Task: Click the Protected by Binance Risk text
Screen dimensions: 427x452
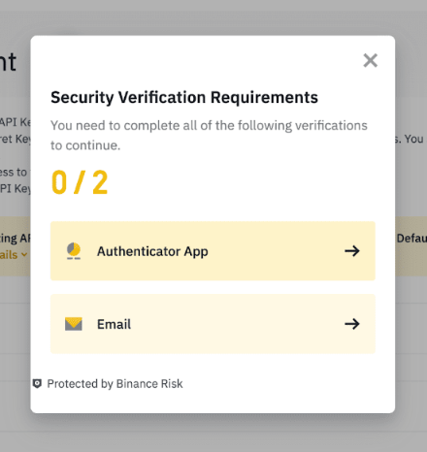Action: coord(115,384)
